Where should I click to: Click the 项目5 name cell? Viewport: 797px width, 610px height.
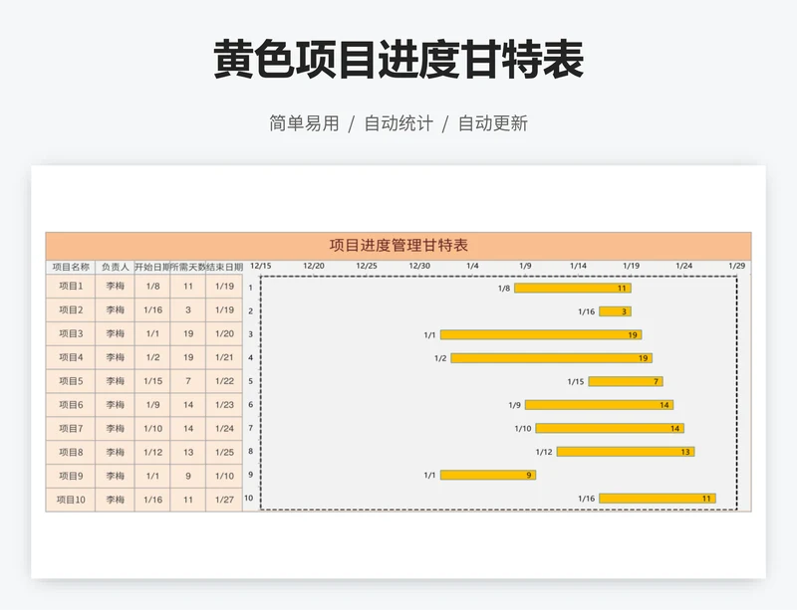pos(71,381)
